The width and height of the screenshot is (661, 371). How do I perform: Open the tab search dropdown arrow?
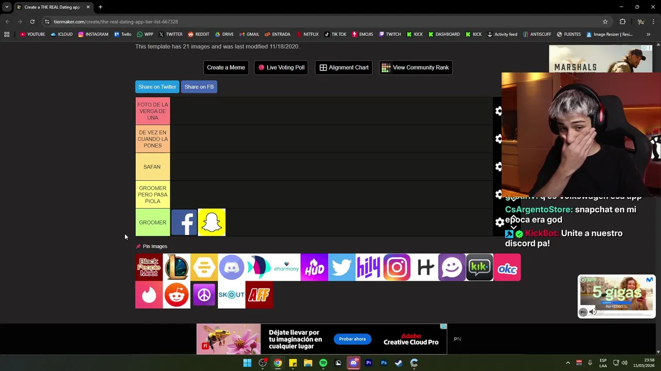click(7, 7)
